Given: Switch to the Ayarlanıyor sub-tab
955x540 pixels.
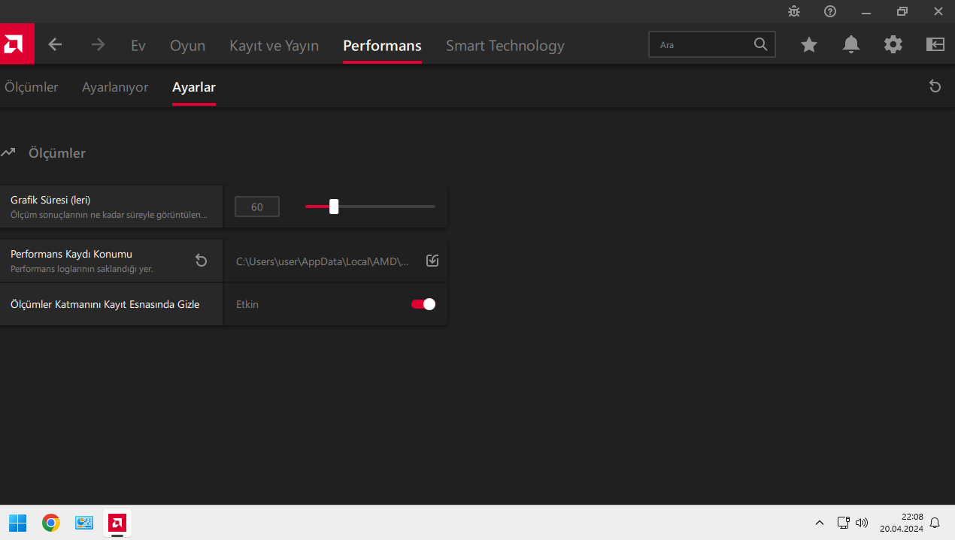Looking at the screenshot, I should pos(115,87).
